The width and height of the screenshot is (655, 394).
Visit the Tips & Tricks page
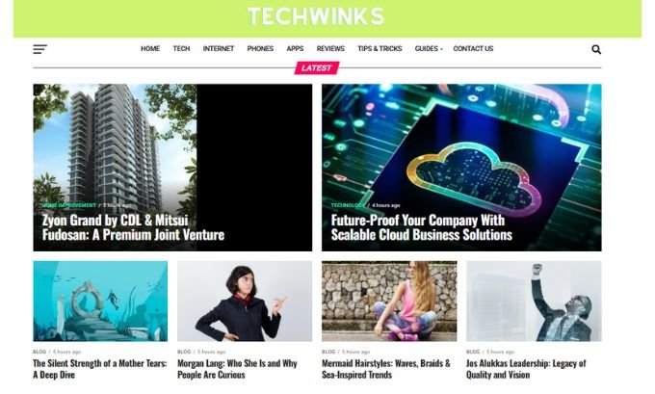(x=380, y=49)
